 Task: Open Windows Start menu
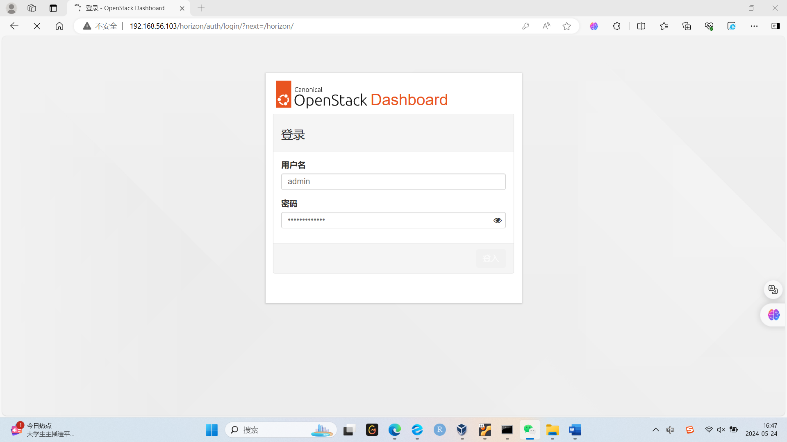pyautogui.click(x=212, y=430)
